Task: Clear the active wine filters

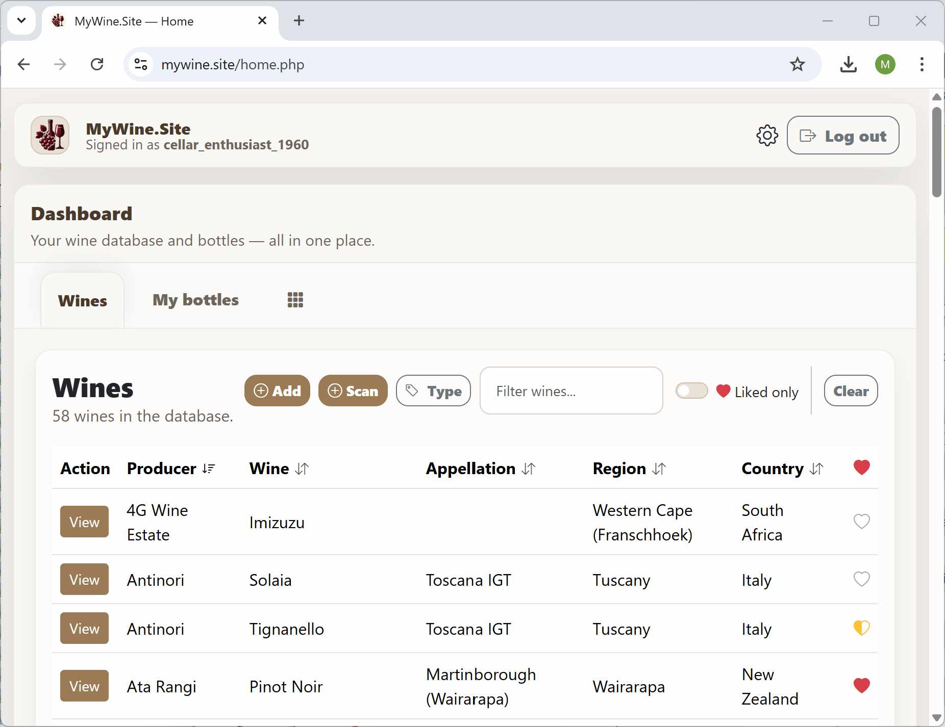Action: point(851,391)
